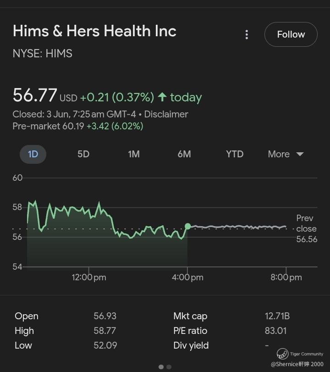Expand the More time ranges dropdown

coord(286,154)
